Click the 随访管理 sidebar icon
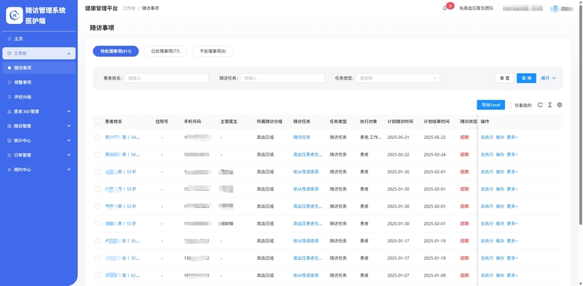583x286 pixels. coord(9,126)
